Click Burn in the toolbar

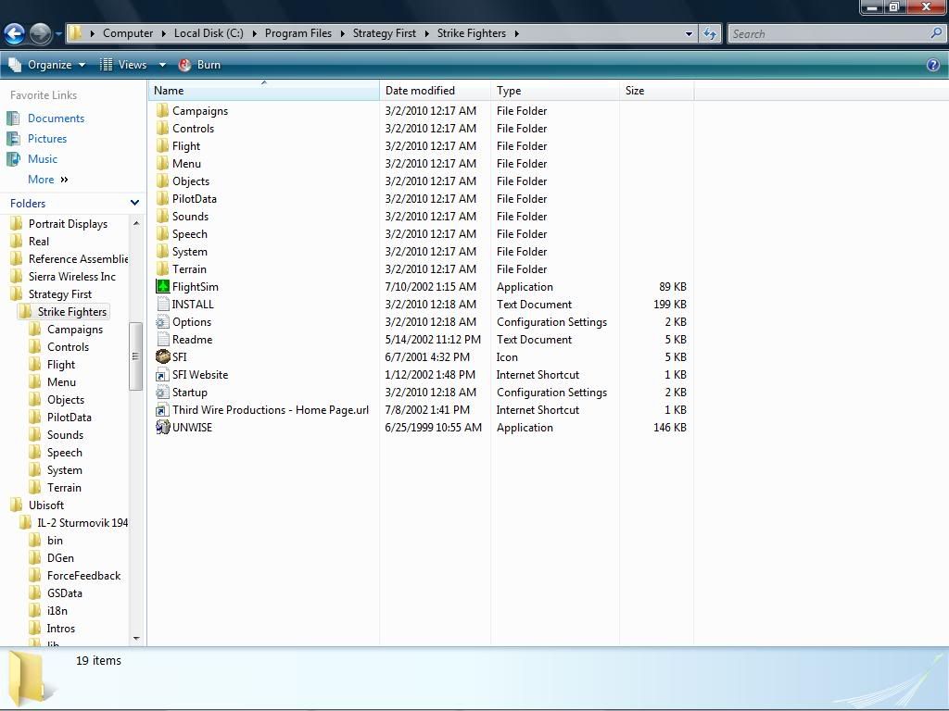coord(200,65)
